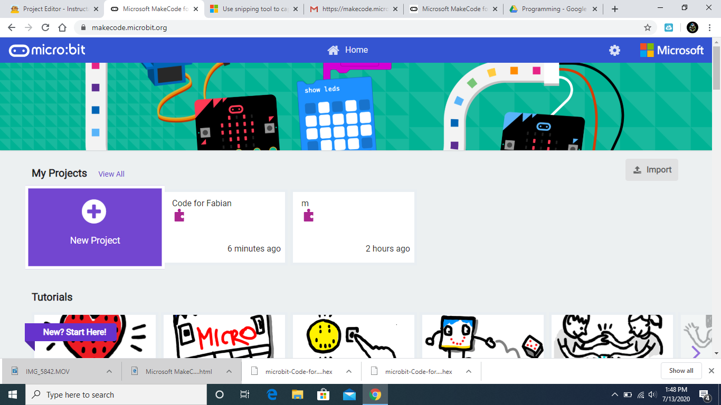Viewport: 721px width, 405px height.
Task: Open Mail app from taskbar
Action: coord(349,394)
